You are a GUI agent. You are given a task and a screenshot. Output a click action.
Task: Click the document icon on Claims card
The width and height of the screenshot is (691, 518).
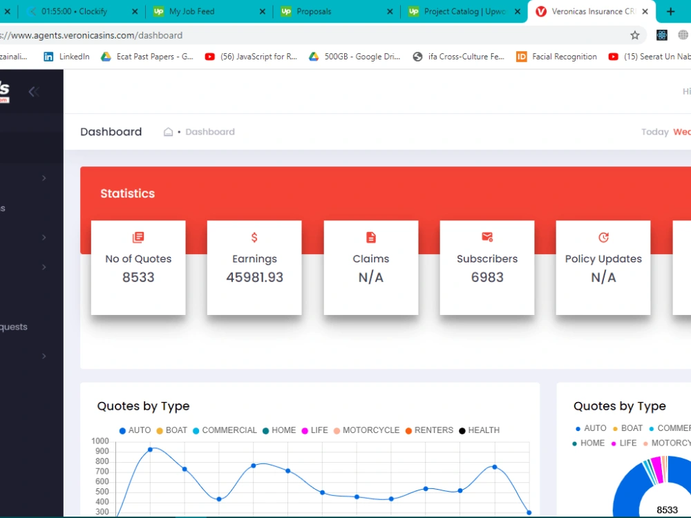click(x=371, y=236)
